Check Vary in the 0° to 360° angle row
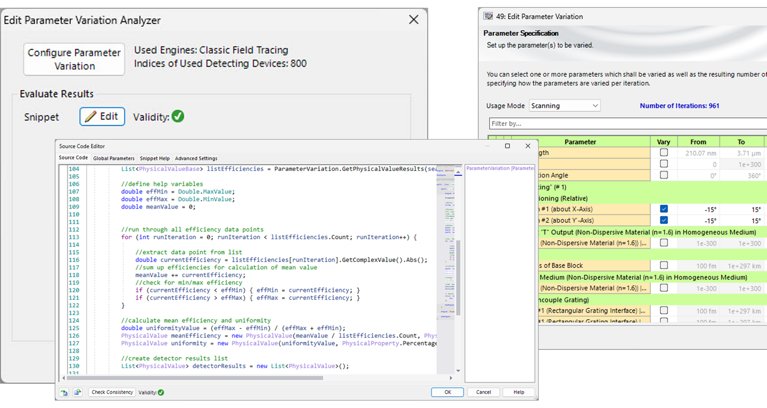 point(664,175)
